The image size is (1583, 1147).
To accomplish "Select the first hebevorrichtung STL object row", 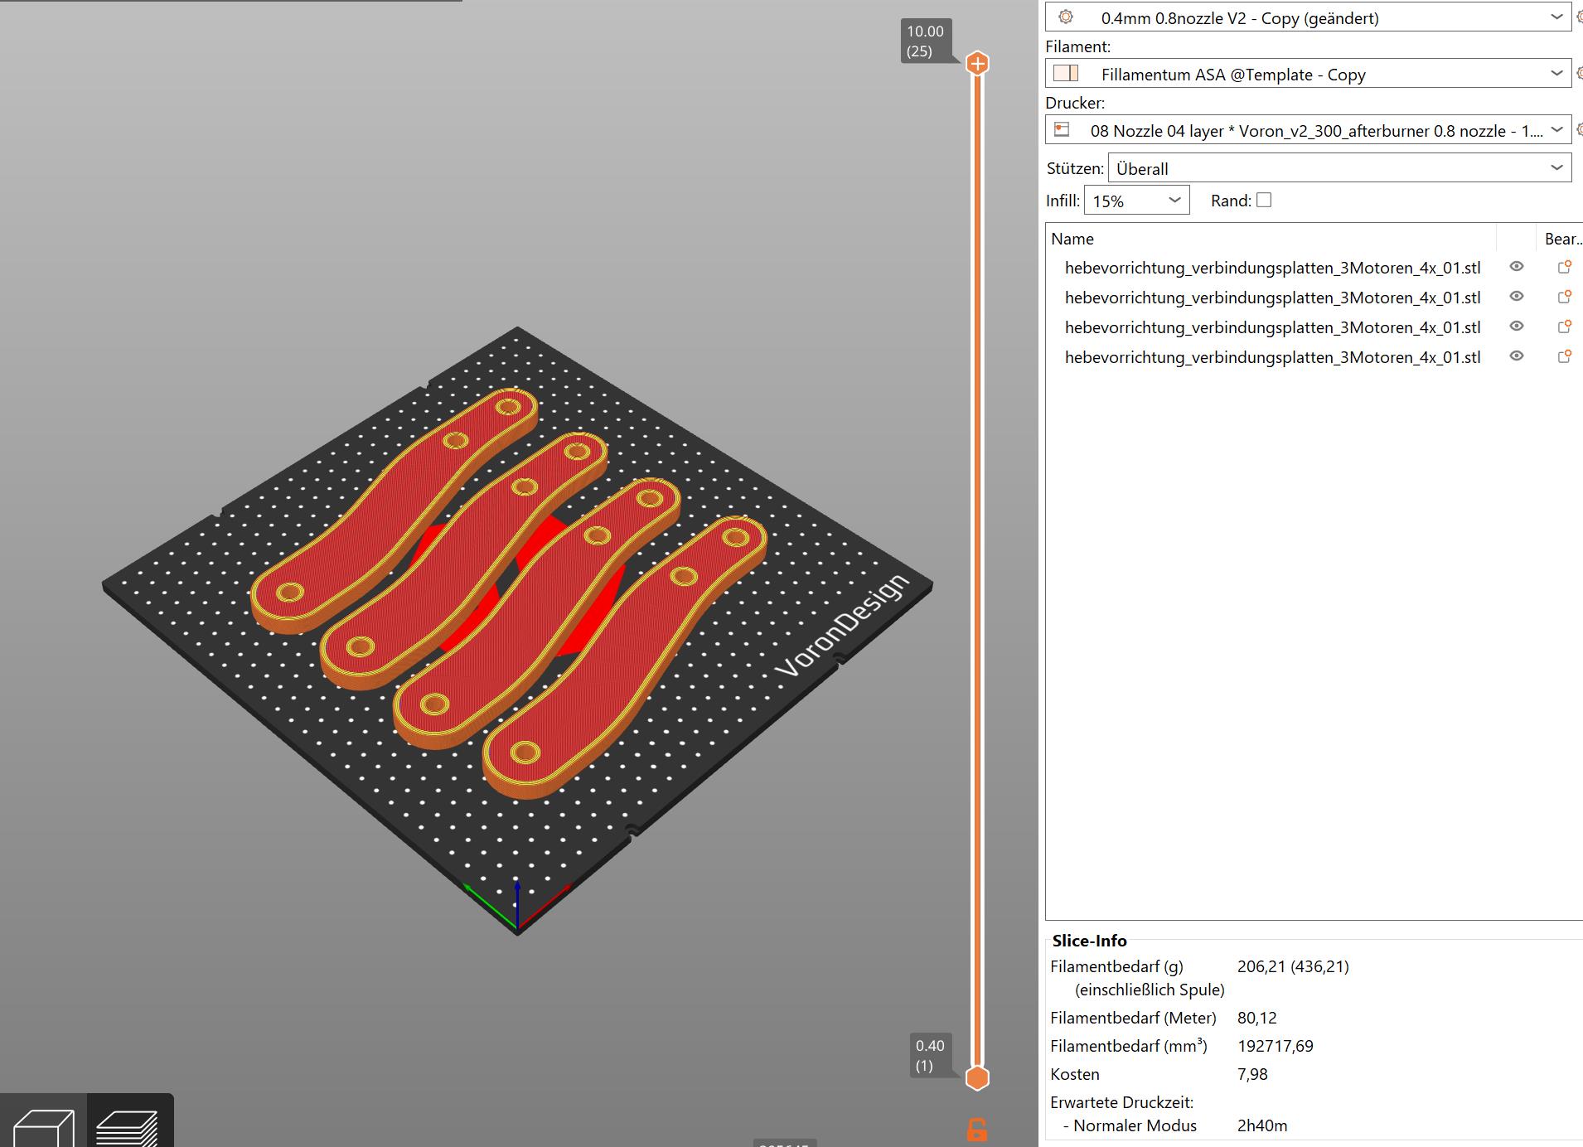I will click(x=1272, y=268).
